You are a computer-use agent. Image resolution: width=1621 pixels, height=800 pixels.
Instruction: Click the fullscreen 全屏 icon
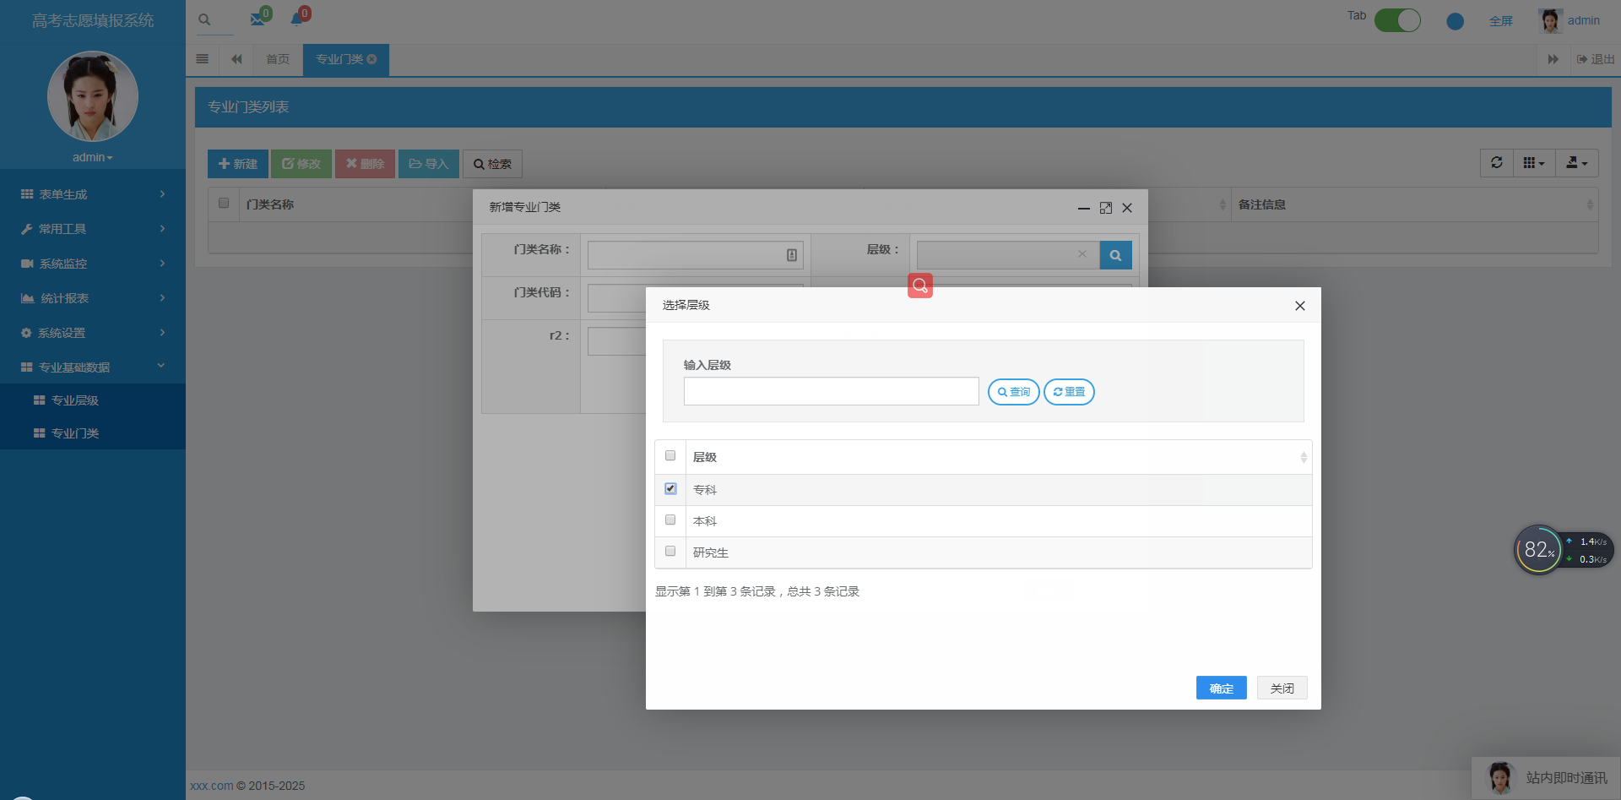click(1501, 20)
